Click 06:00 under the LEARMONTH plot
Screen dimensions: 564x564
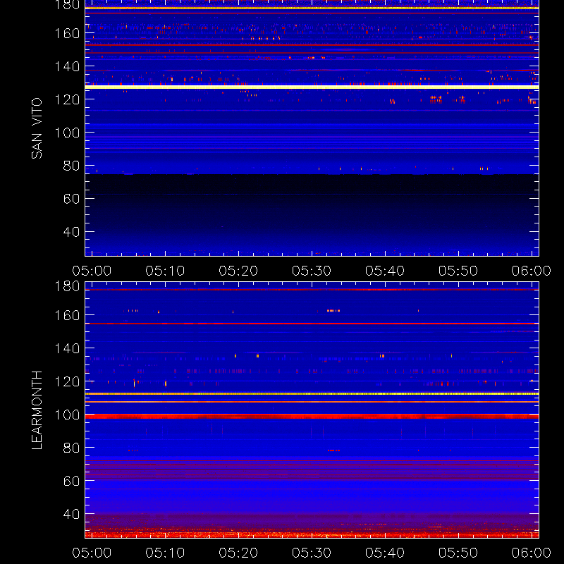[532, 553]
